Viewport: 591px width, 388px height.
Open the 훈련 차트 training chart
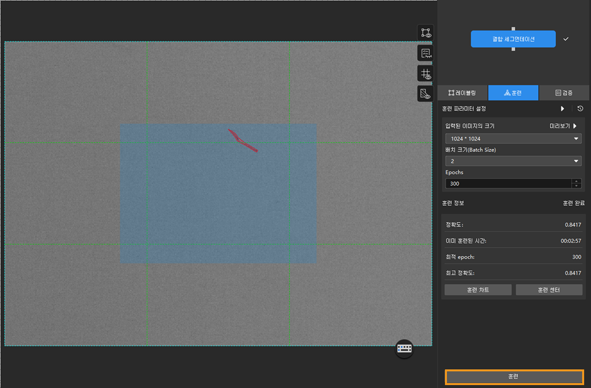478,290
